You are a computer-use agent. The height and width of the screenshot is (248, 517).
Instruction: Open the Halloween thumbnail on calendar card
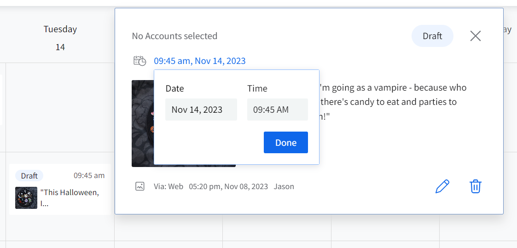(26, 198)
